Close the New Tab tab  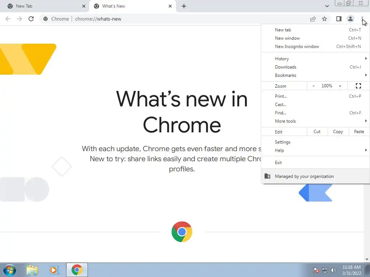point(83,6)
